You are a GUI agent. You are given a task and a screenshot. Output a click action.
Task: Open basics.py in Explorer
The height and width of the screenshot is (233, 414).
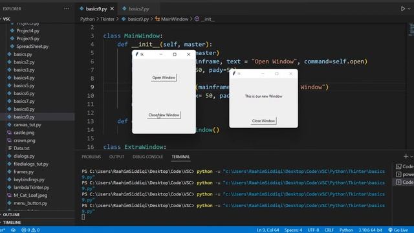(x=23, y=54)
